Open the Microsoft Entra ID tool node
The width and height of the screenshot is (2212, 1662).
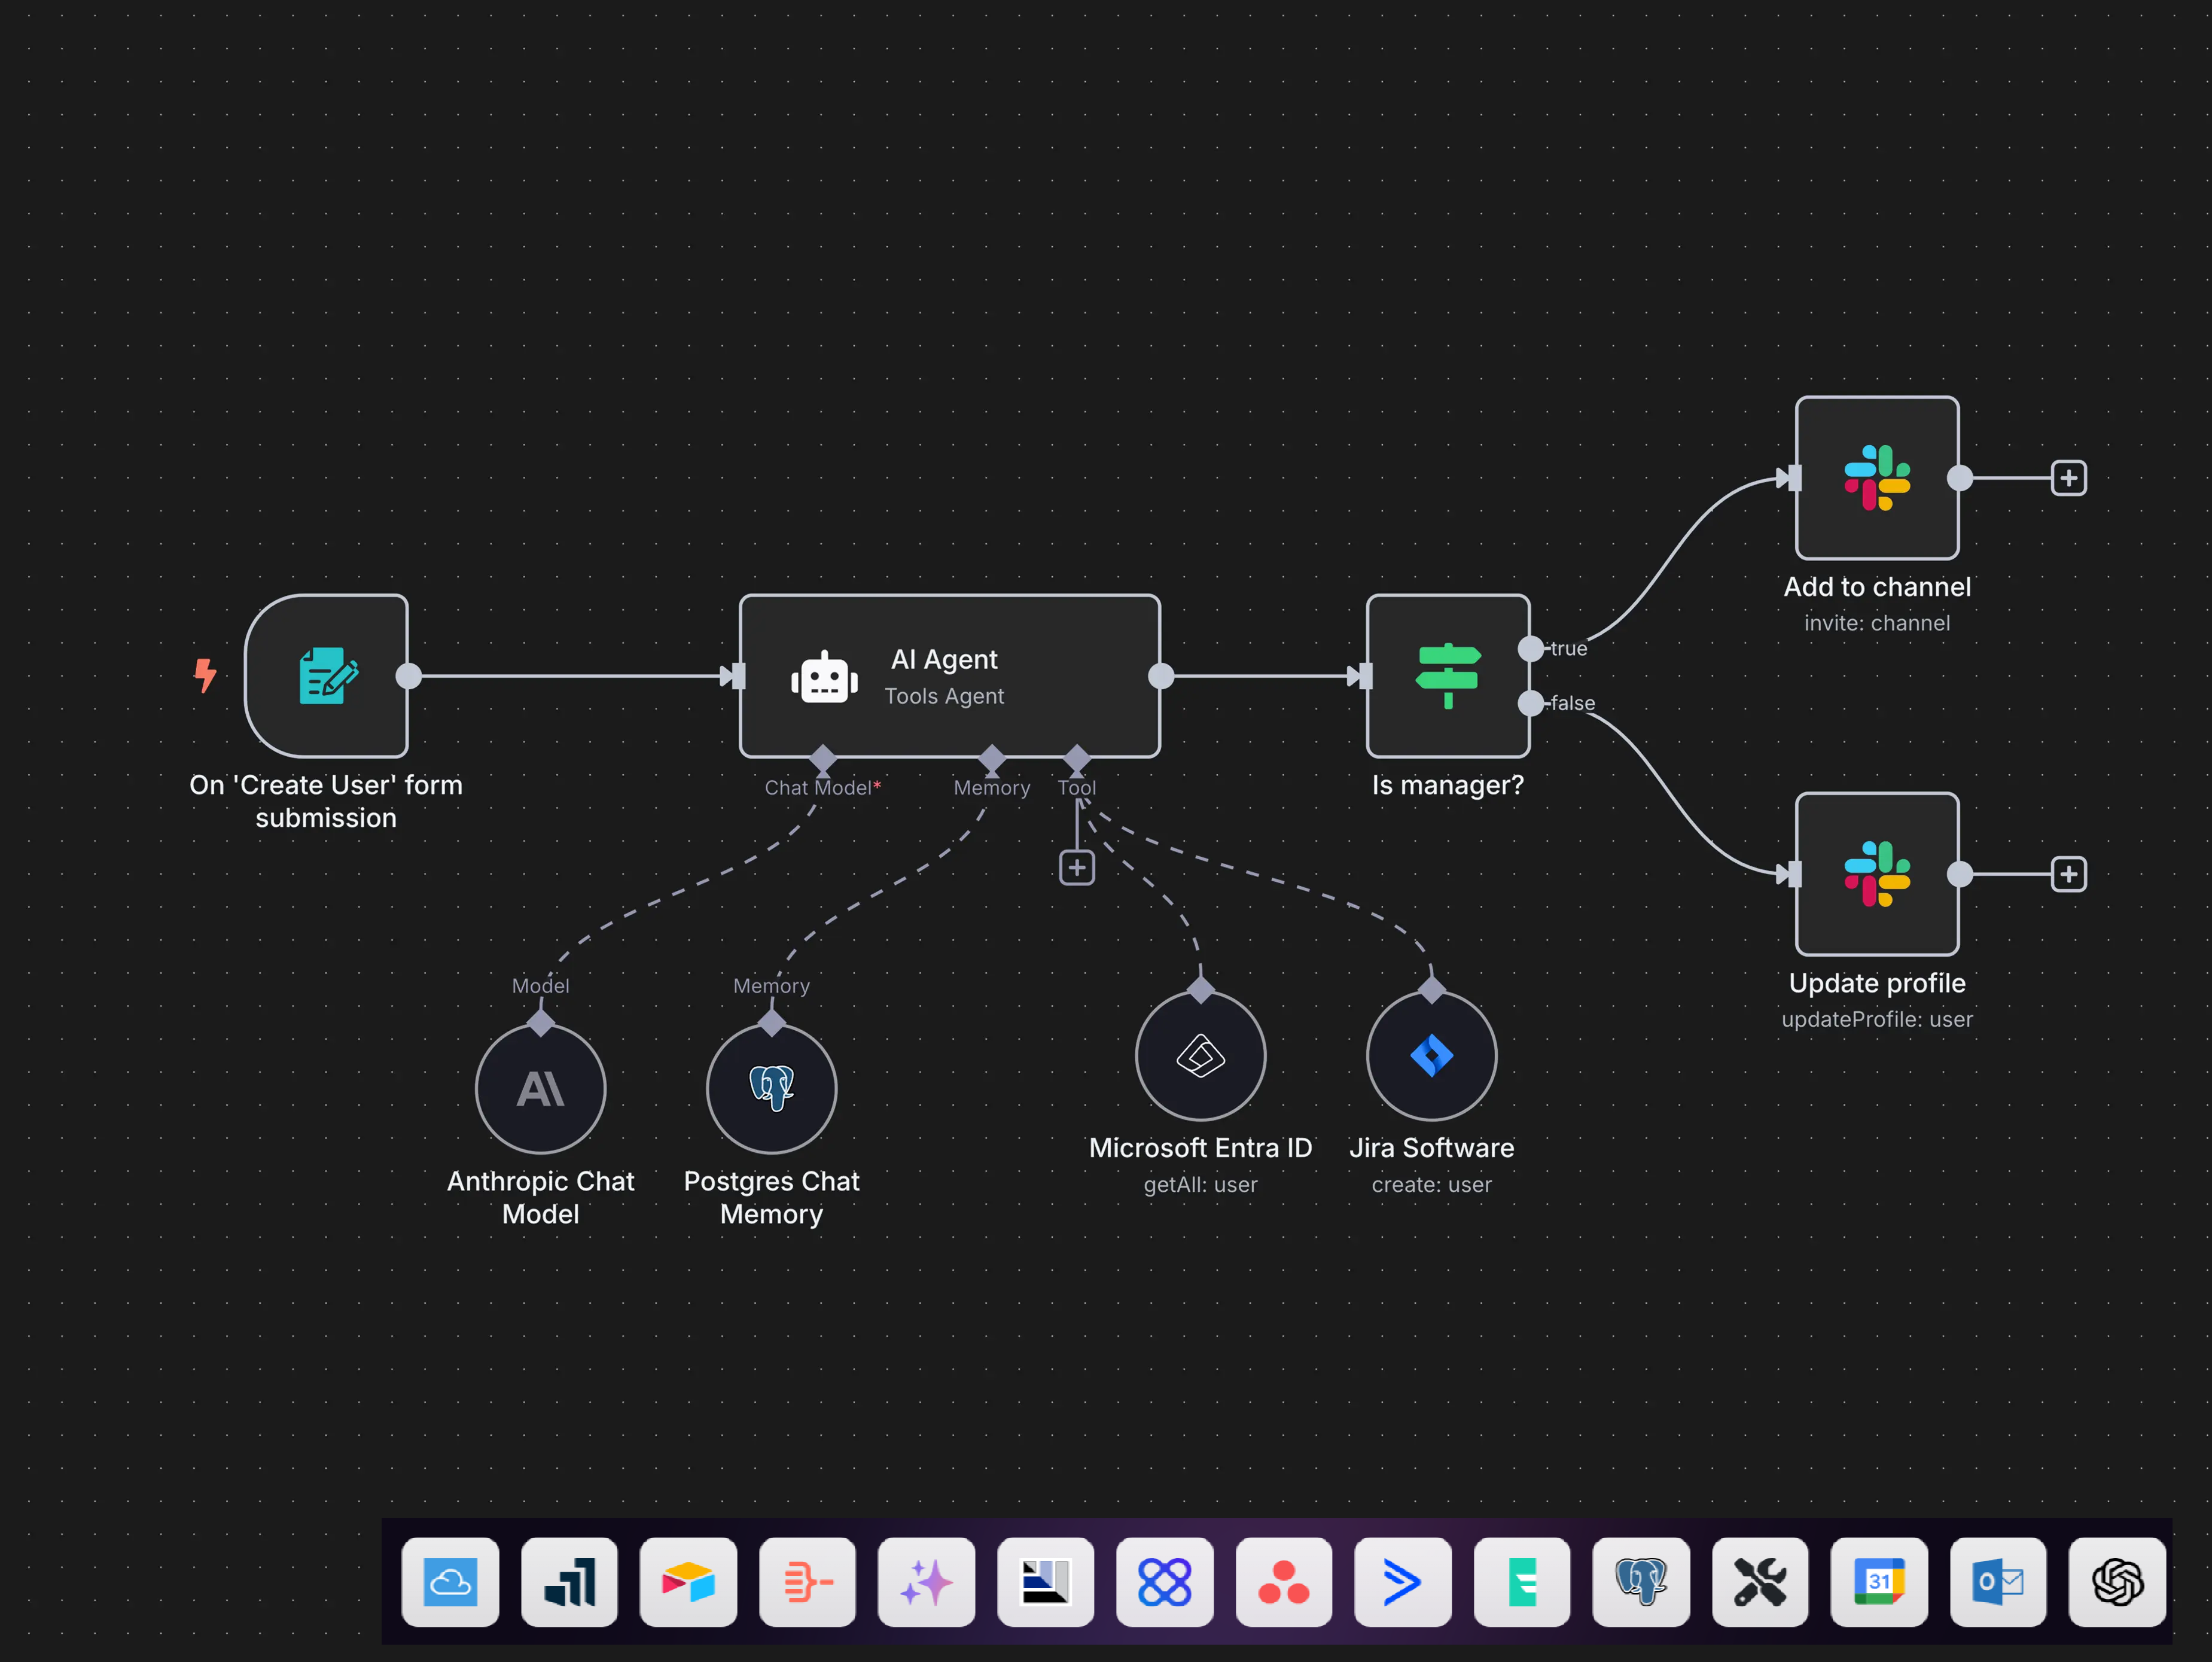click(x=1201, y=1055)
